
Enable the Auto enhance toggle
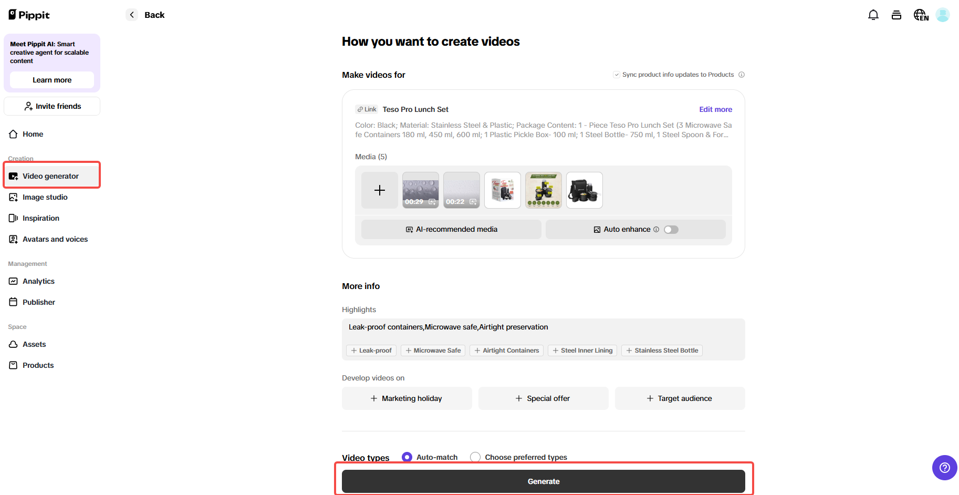coord(671,229)
